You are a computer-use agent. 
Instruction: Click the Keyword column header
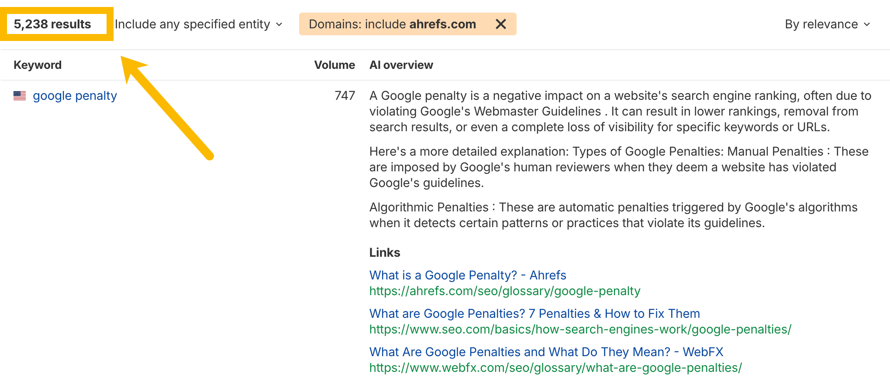coord(37,65)
